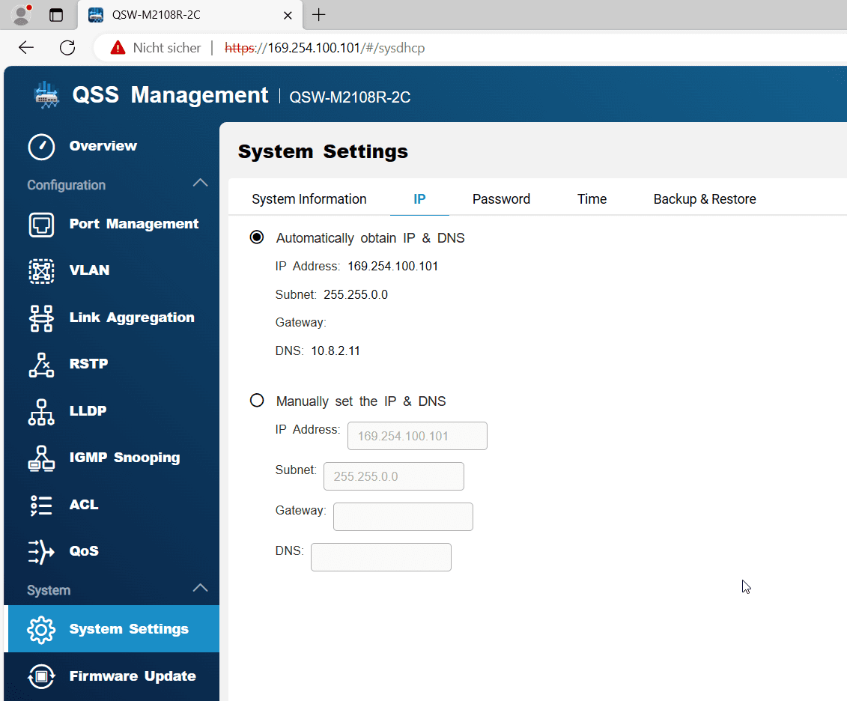Open a new browser tab
Image resolution: width=847 pixels, height=701 pixels.
click(319, 14)
